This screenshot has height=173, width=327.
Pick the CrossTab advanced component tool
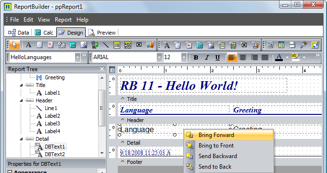click(314, 45)
